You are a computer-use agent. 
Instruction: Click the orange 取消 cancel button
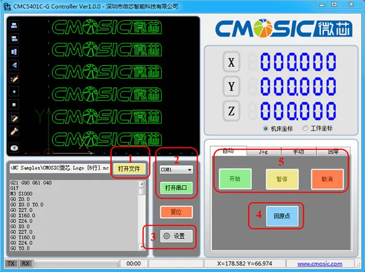327,179
